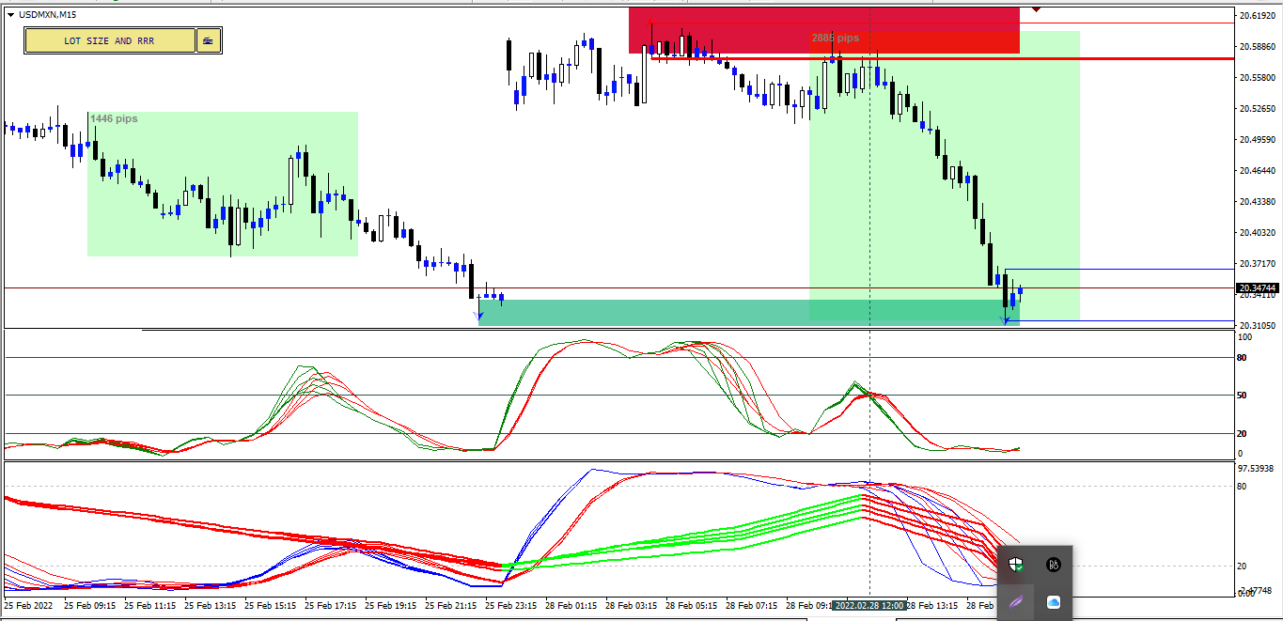Click the 25 Feb 09:15 time label

pos(90,606)
